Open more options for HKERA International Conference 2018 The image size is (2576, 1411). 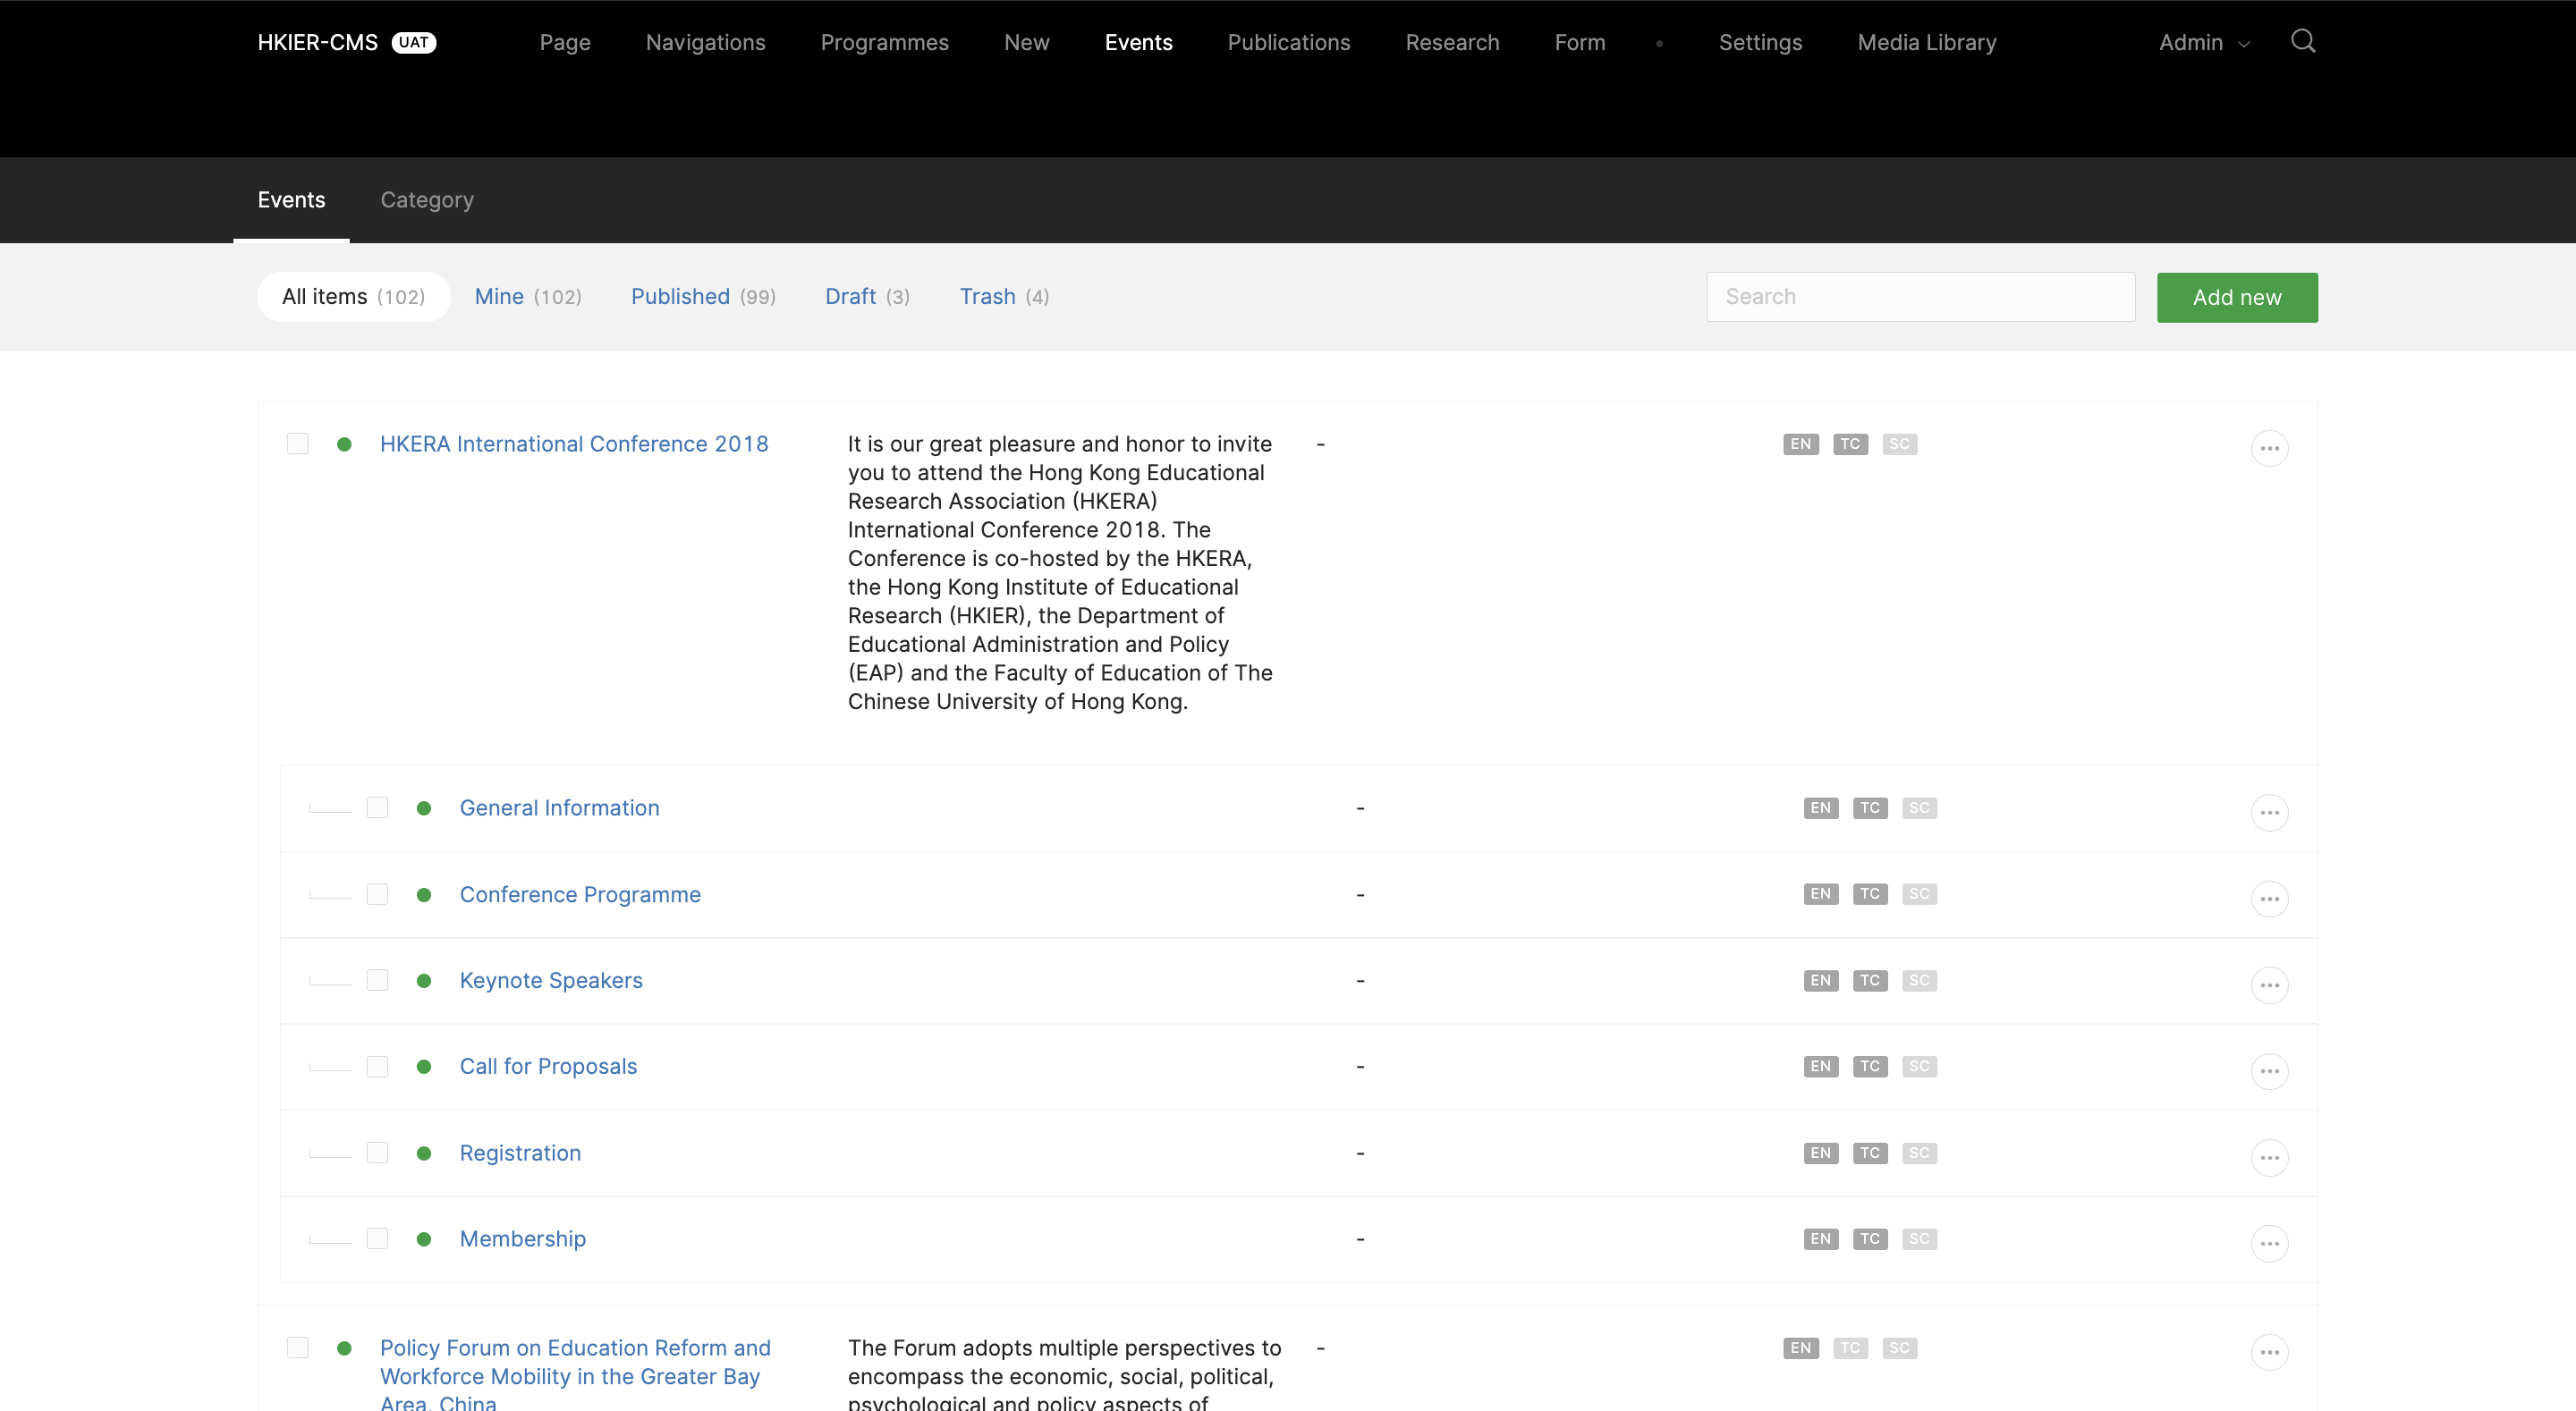click(2269, 448)
